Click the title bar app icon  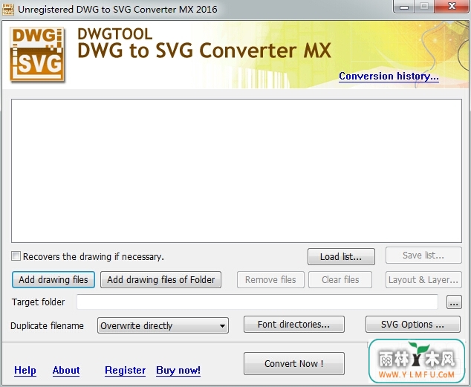pyautogui.click(x=8, y=10)
